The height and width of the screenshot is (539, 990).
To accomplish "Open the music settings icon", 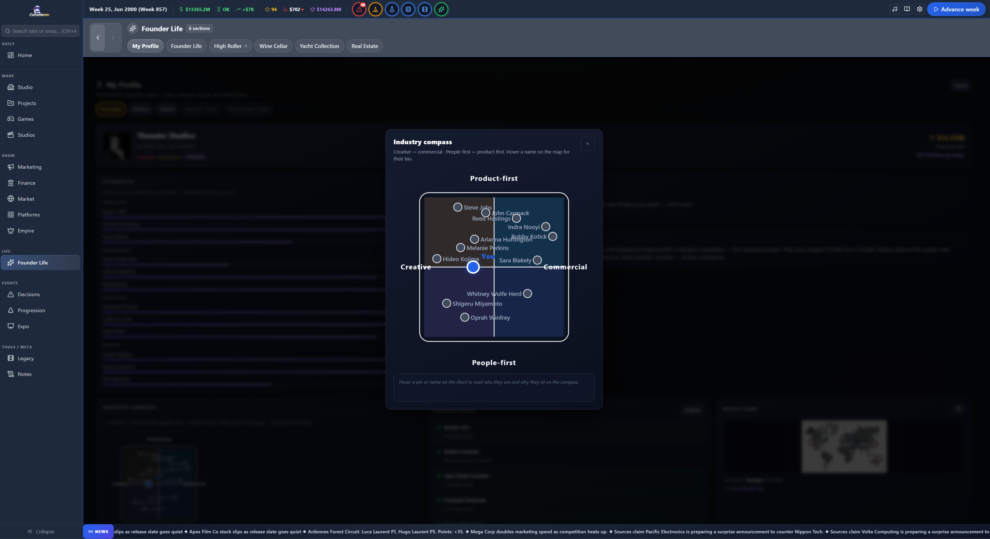I will pos(895,9).
